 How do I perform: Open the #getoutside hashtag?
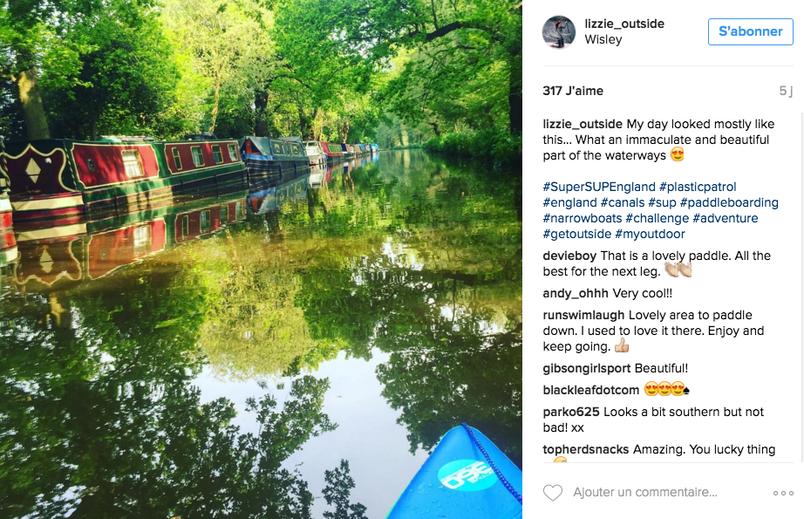tap(577, 234)
